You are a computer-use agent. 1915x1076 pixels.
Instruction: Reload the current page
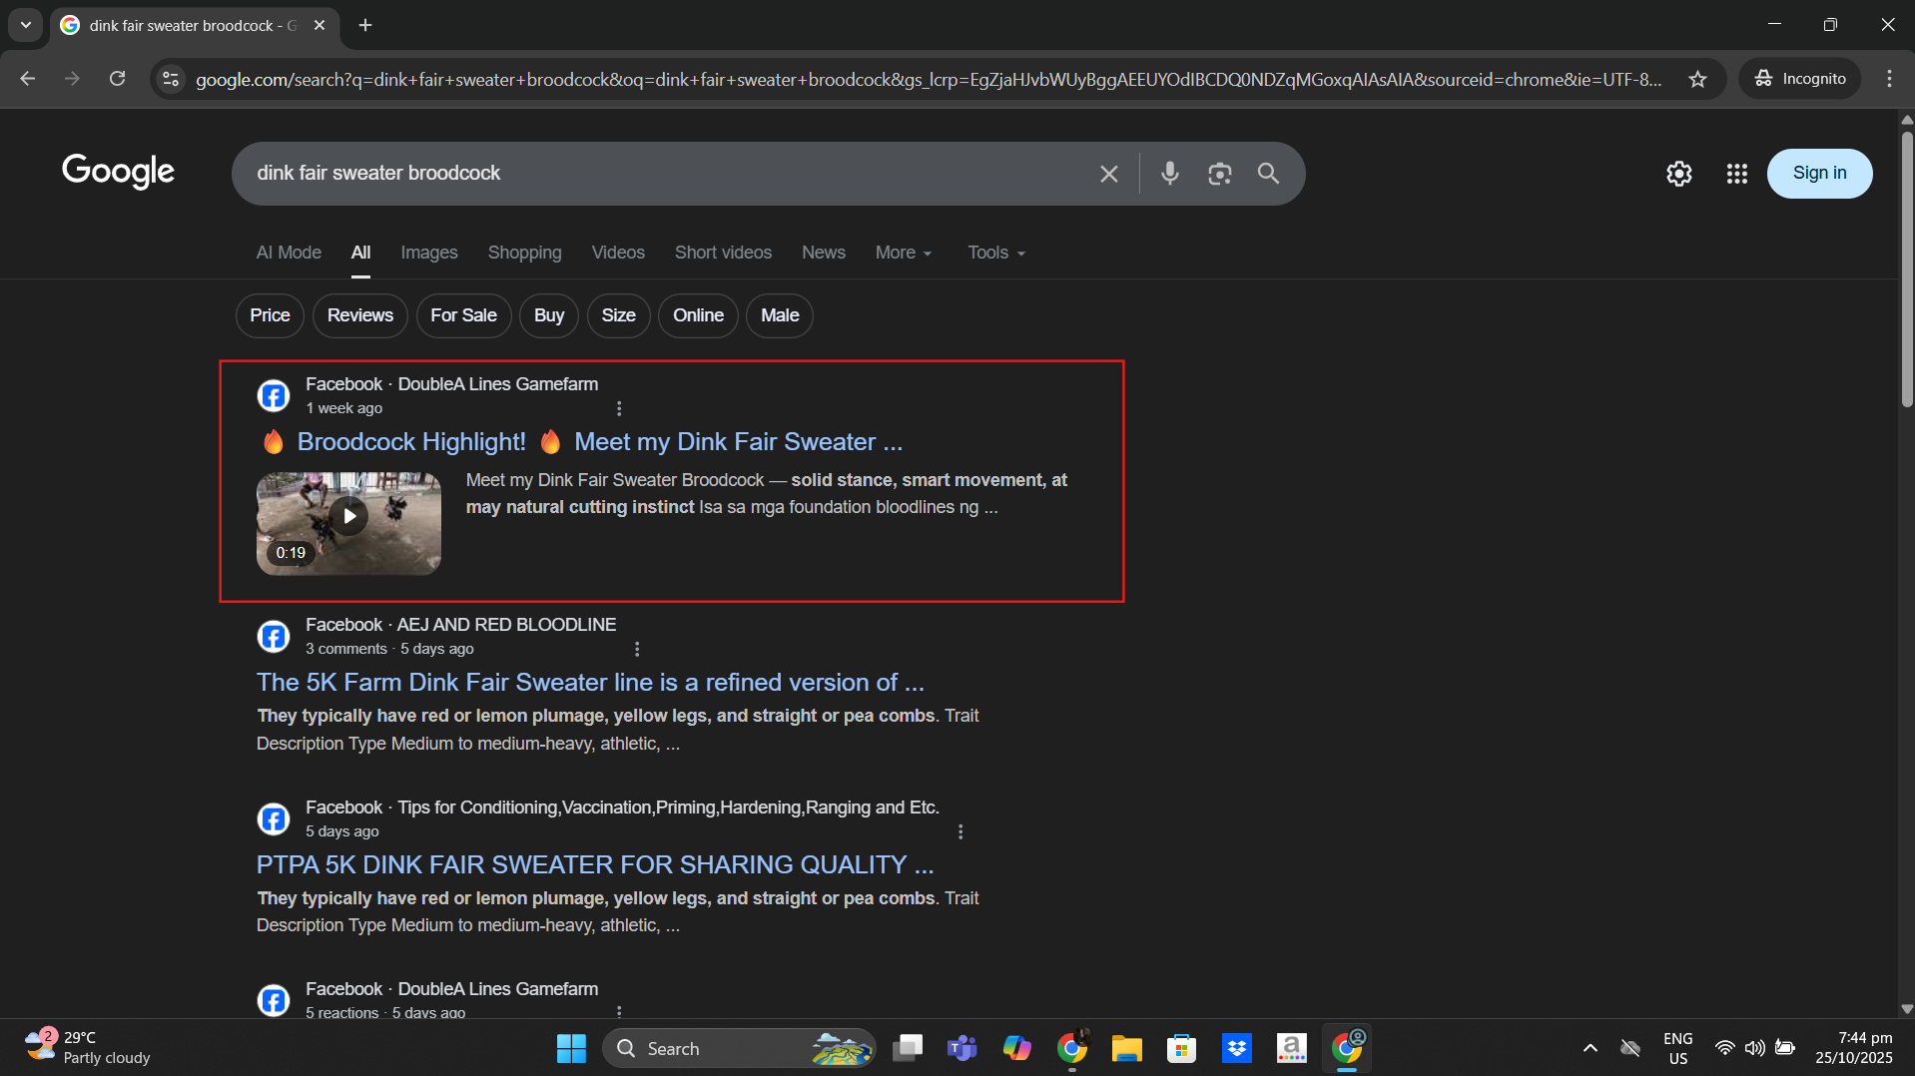pos(118,79)
